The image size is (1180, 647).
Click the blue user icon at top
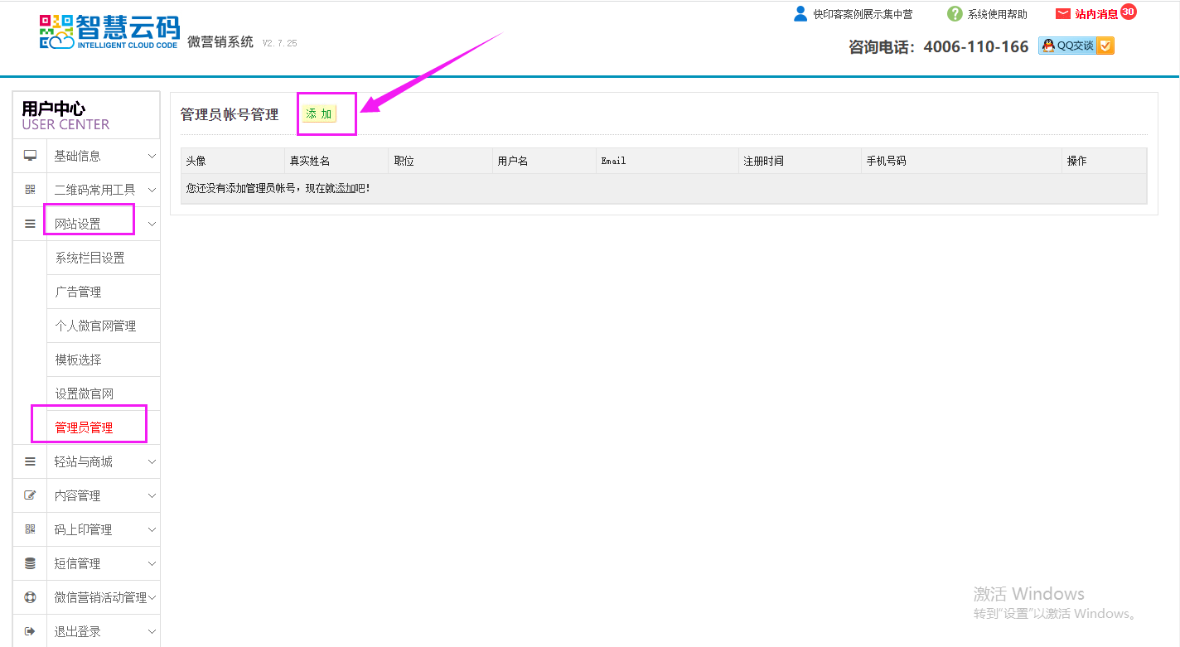point(800,13)
